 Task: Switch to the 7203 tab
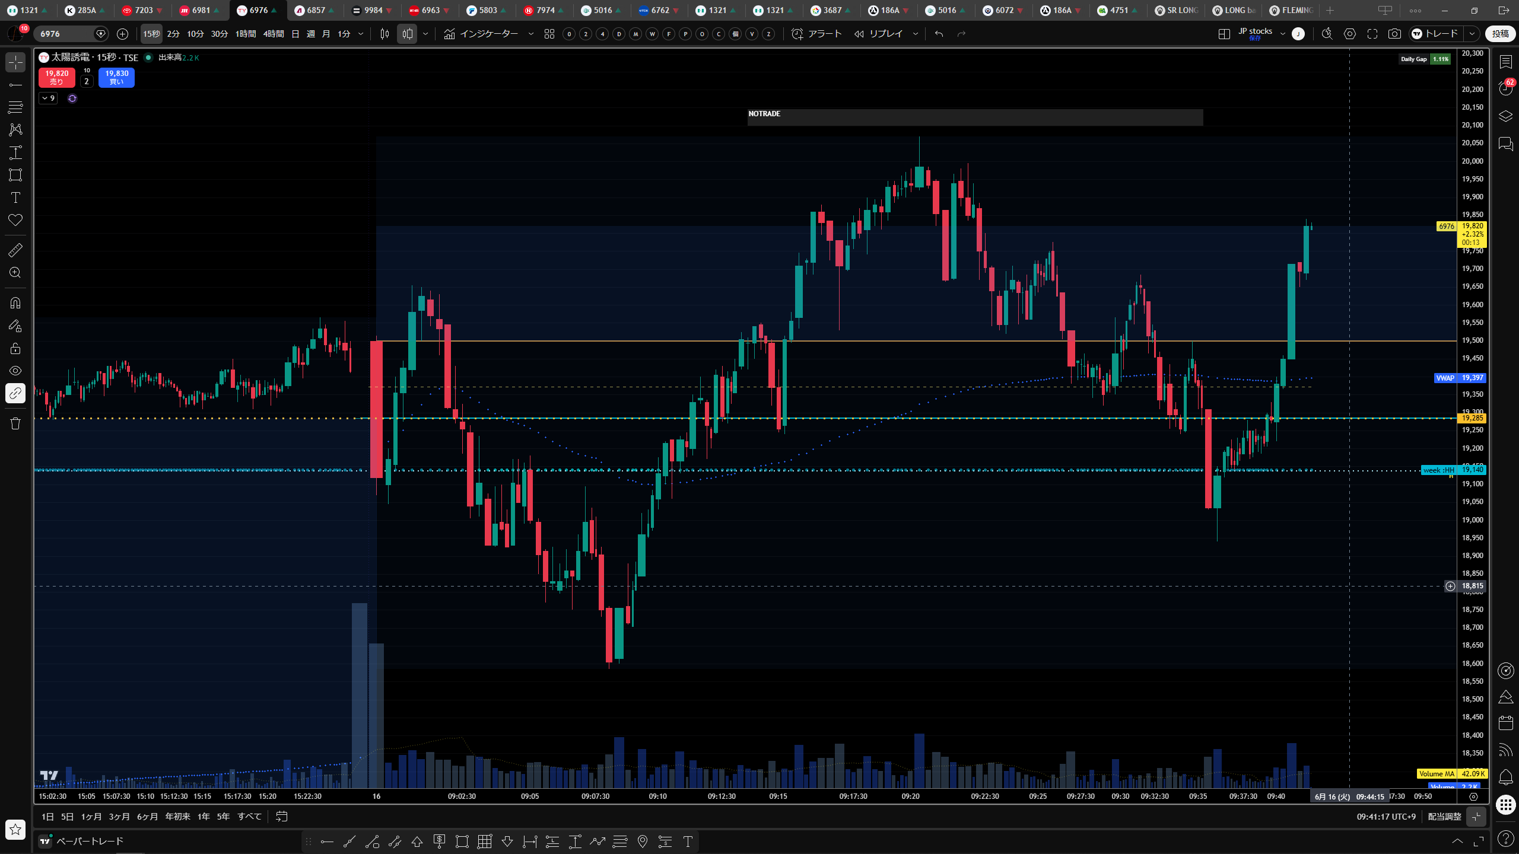142,10
